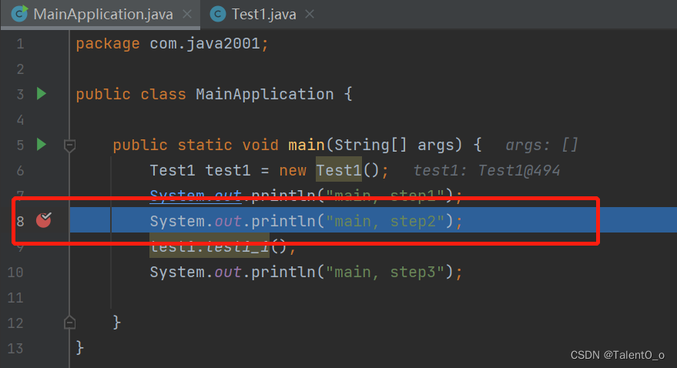The height and width of the screenshot is (368, 677).
Task: Close the Test1.java tab
Action: 310,14
